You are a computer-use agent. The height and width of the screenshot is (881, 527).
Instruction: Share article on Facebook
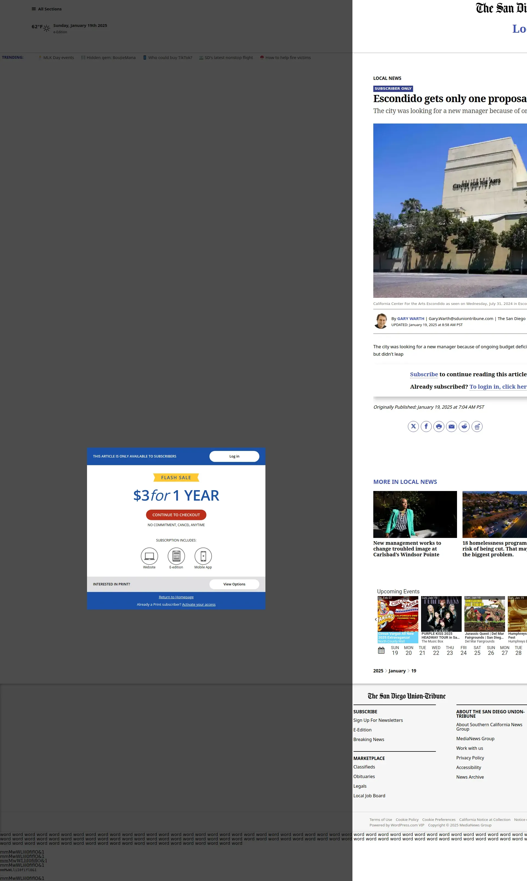[426, 427]
